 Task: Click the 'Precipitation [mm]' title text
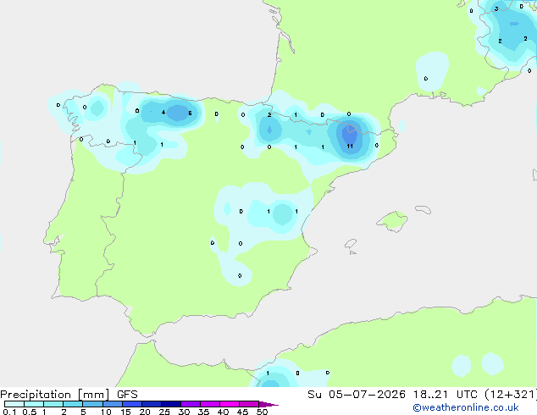click(x=55, y=395)
